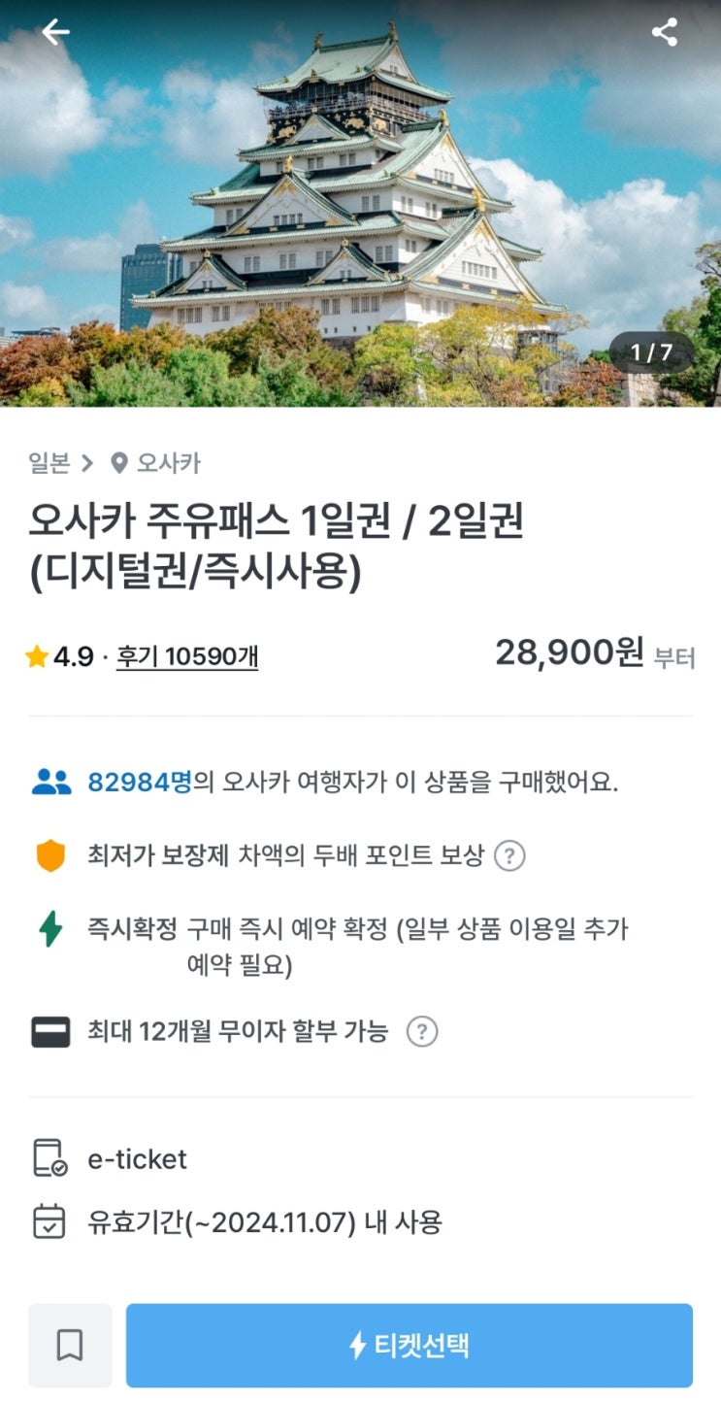Tap the breadcrumb chevron after 일본
The image size is (721, 1403).
[x=87, y=463]
